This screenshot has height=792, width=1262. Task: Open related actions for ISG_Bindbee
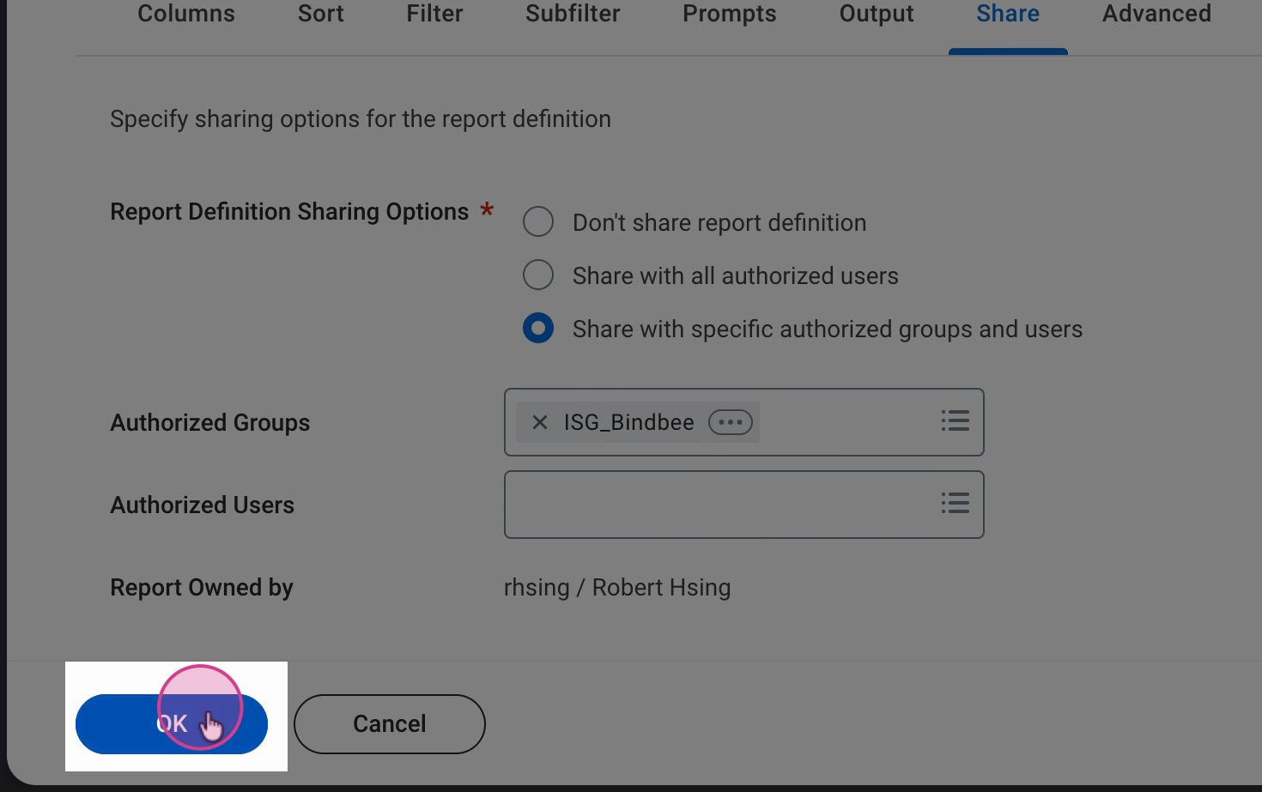tap(731, 422)
